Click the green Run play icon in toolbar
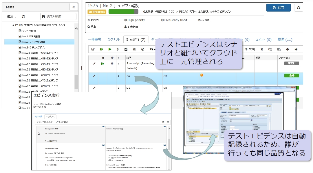 pos(110,49)
